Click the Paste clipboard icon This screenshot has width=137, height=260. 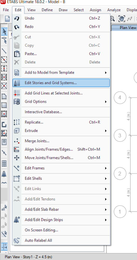(17, 54)
